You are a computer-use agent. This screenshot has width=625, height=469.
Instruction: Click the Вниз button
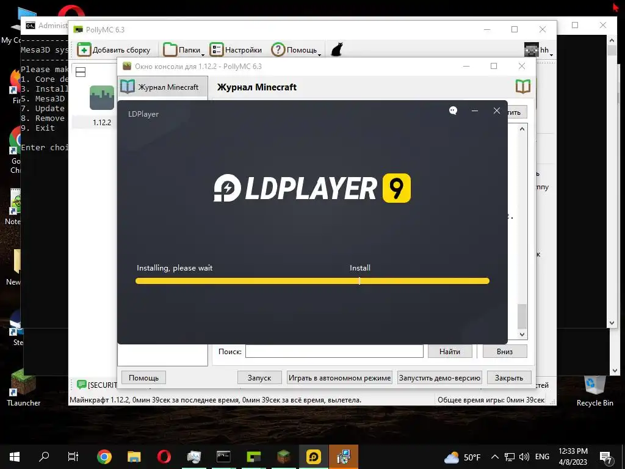tap(505, 351)
